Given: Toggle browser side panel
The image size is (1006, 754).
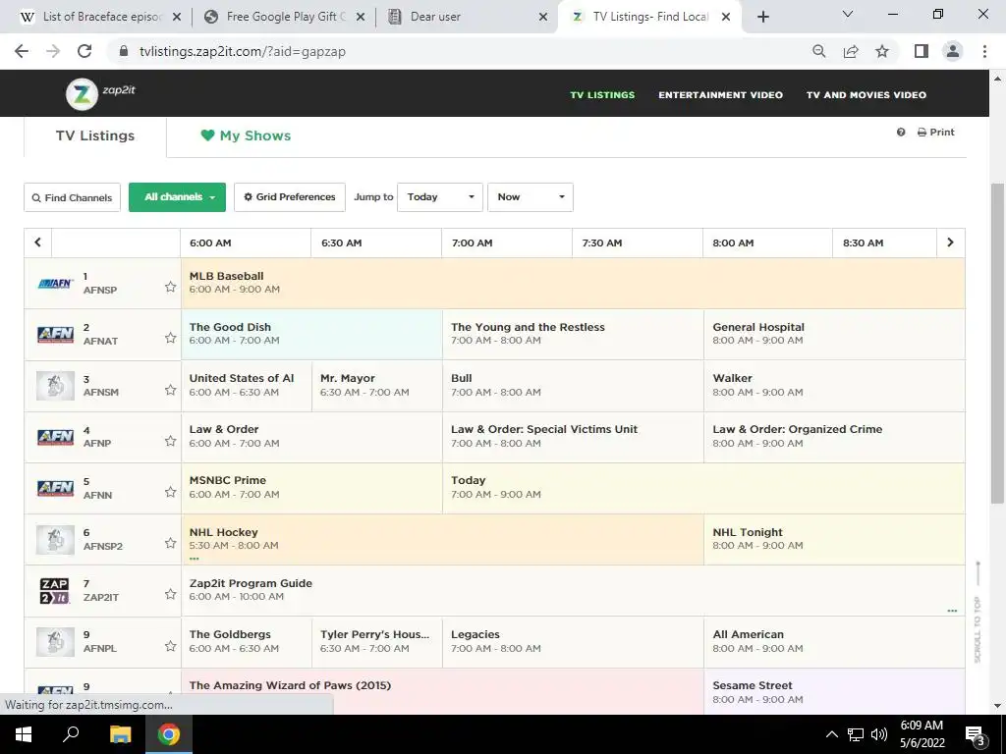Looking at the screenshot, I should click(922, 51).
